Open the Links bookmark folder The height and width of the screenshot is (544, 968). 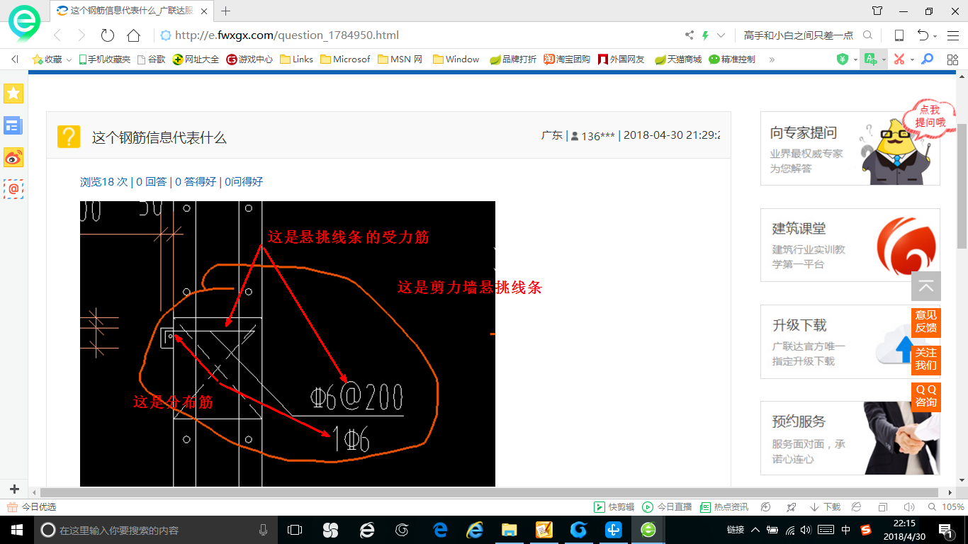click(x=297, y=59)
